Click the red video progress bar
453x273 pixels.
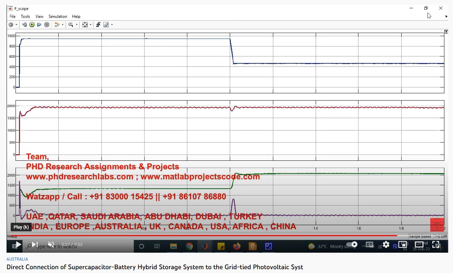tap(207, 235)
